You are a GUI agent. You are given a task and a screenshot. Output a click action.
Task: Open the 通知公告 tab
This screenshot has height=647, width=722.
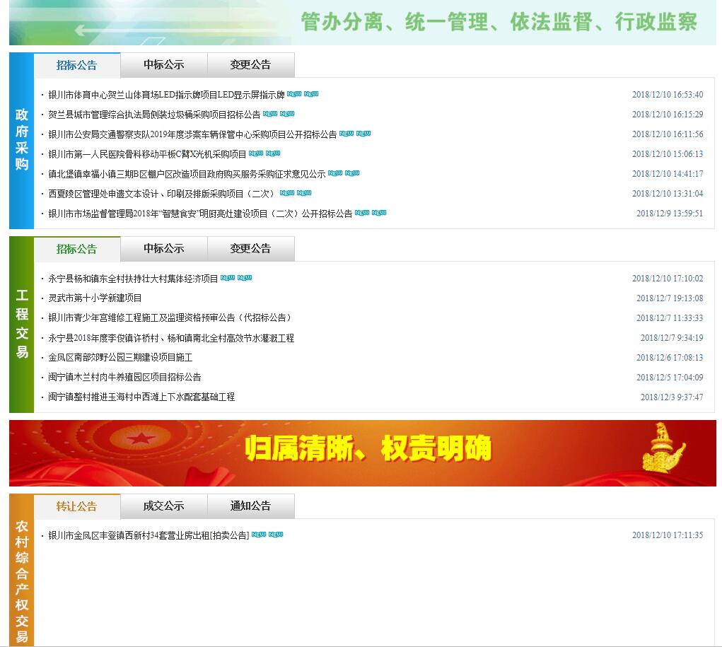point(250,506)
